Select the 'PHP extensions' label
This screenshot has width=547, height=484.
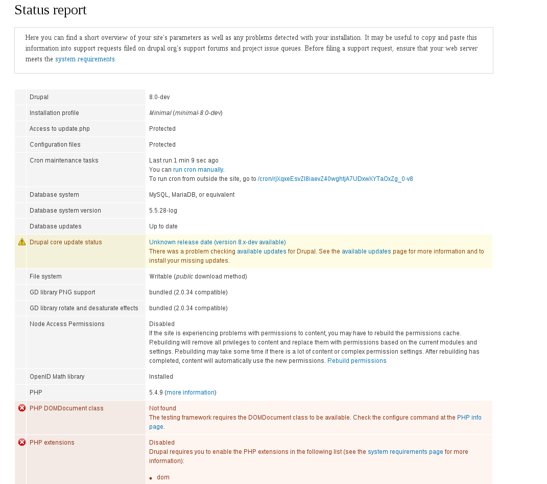(52, 442)
